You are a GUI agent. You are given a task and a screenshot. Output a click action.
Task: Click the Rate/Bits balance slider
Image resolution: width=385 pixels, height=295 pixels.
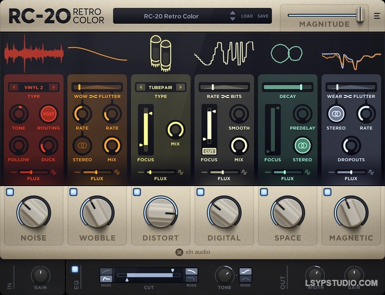pyautogui.click(x=224, y=87)
